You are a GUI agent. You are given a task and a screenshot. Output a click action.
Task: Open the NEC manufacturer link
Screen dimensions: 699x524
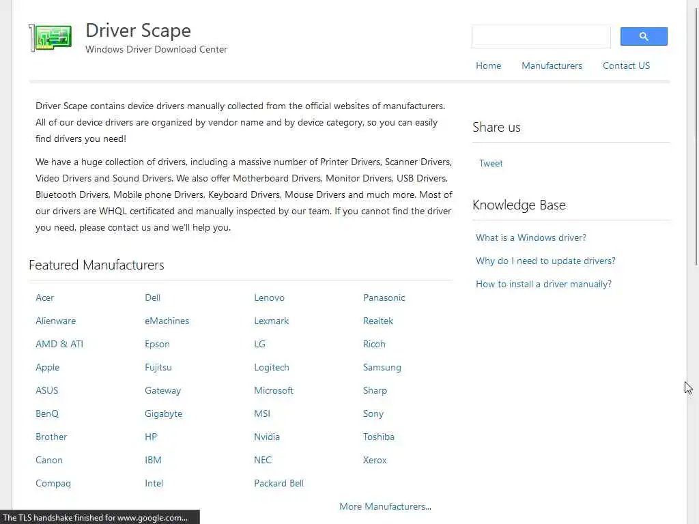(x=263, y=460)
